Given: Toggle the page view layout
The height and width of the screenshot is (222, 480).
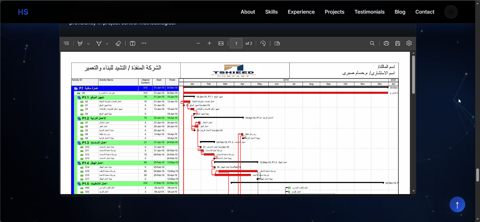Looking at the screenshot, I should (x=277, y=43).
